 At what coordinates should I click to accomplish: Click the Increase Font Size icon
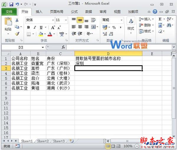coord(53,27)
